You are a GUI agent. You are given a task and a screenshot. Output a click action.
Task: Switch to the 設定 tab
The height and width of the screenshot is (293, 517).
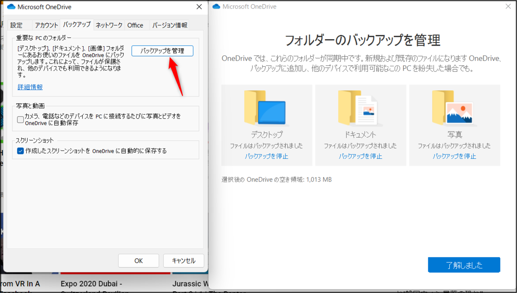coord(16,25)
